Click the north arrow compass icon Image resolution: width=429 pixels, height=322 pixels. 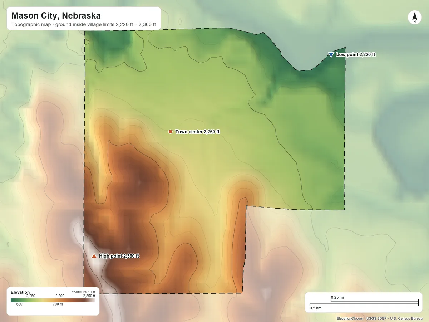(415, 18)
